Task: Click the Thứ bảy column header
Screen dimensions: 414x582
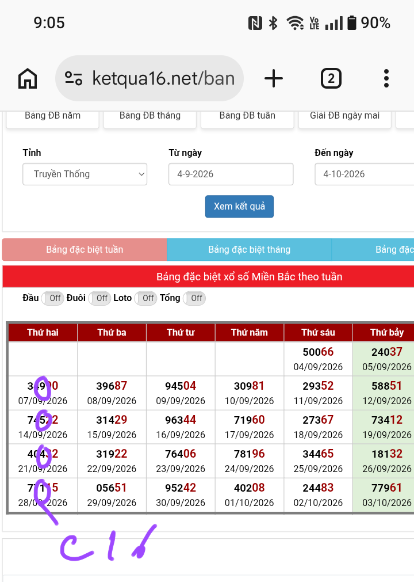Action: tap(384, 332)
